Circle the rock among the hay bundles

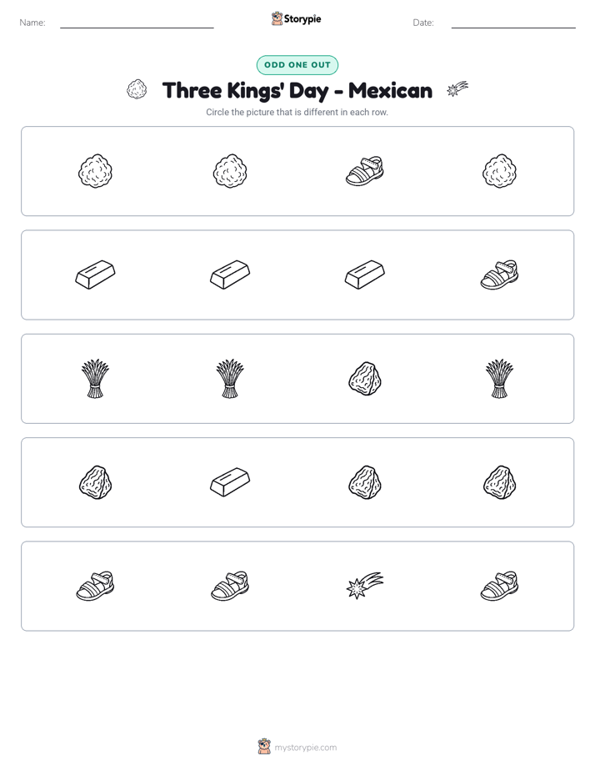pos(365,379)
